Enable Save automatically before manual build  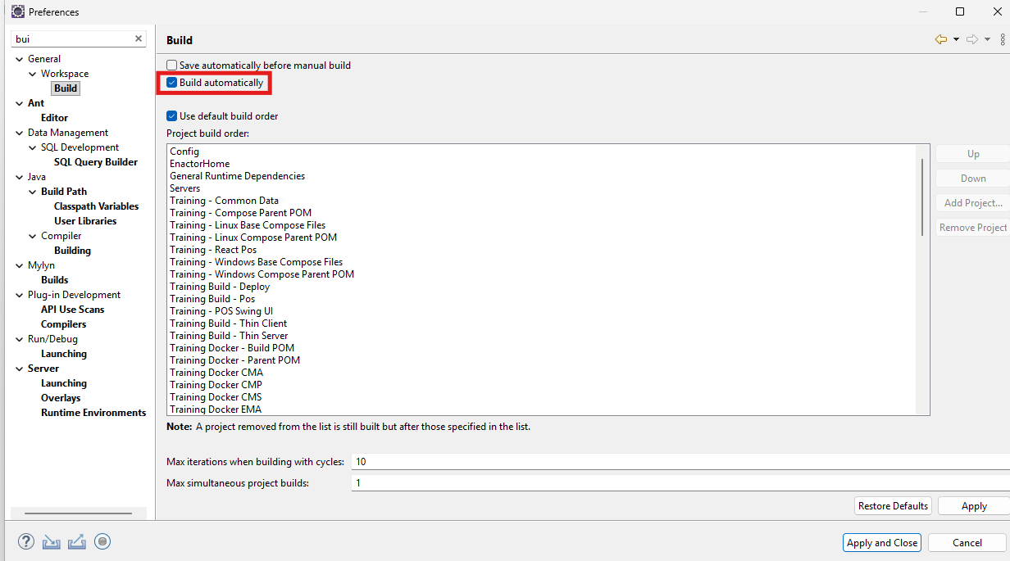tap(172, 66)
